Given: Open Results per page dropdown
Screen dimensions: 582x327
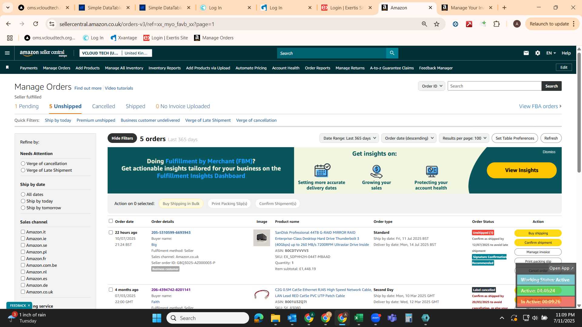Looking at the screenshot, I should click(x=464, y=138).
